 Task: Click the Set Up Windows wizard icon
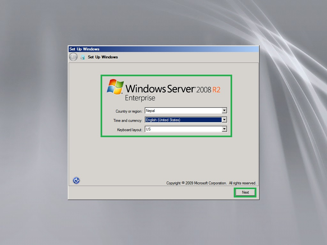83,57
